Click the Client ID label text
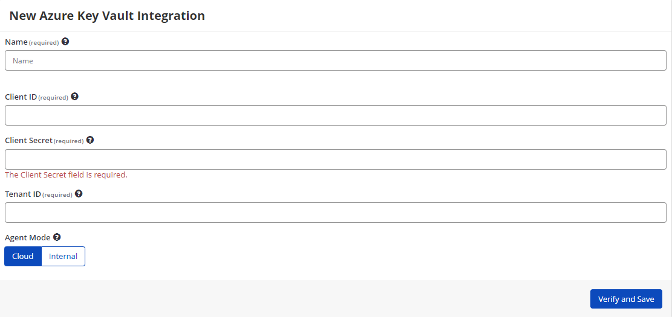 coord(21,97)
